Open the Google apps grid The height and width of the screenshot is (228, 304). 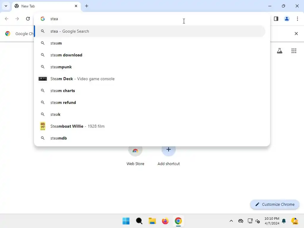pyautogui.click(x=294, y=51)
